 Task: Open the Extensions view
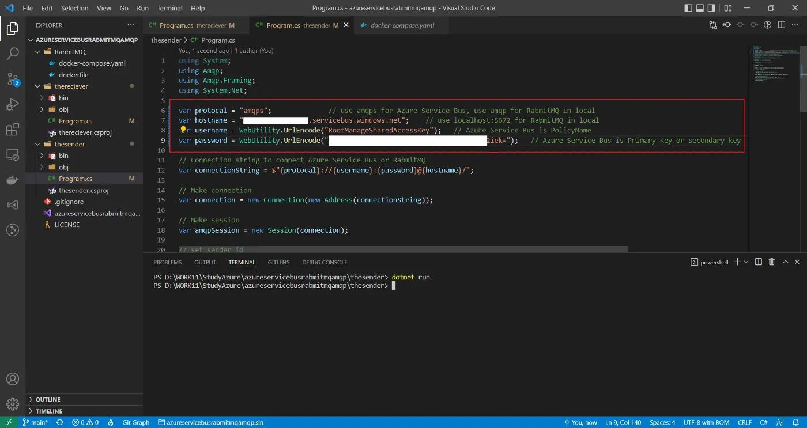pyautogui.click(x=13, y=130)
